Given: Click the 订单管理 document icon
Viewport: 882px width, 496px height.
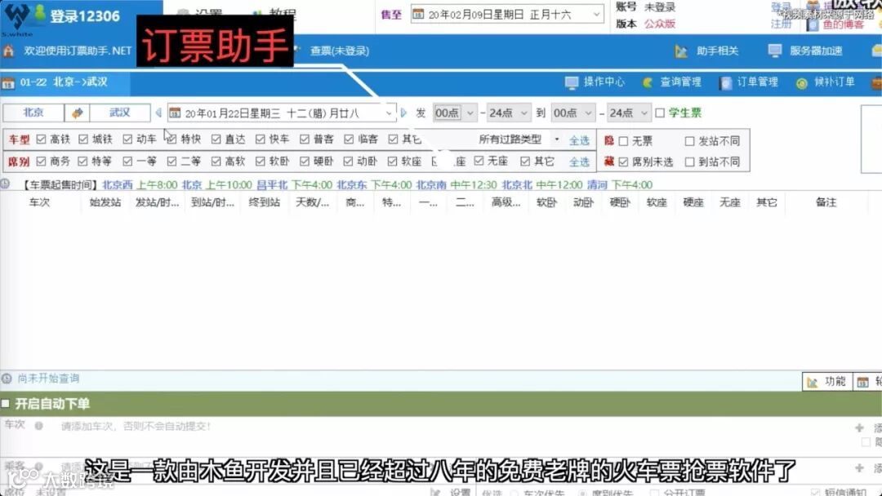Looking at the screenshot, I should [726, 83].
